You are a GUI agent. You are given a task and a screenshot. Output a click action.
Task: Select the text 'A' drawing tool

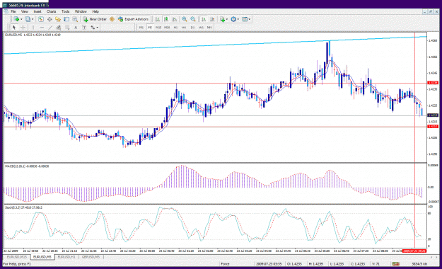pos(76,28)
